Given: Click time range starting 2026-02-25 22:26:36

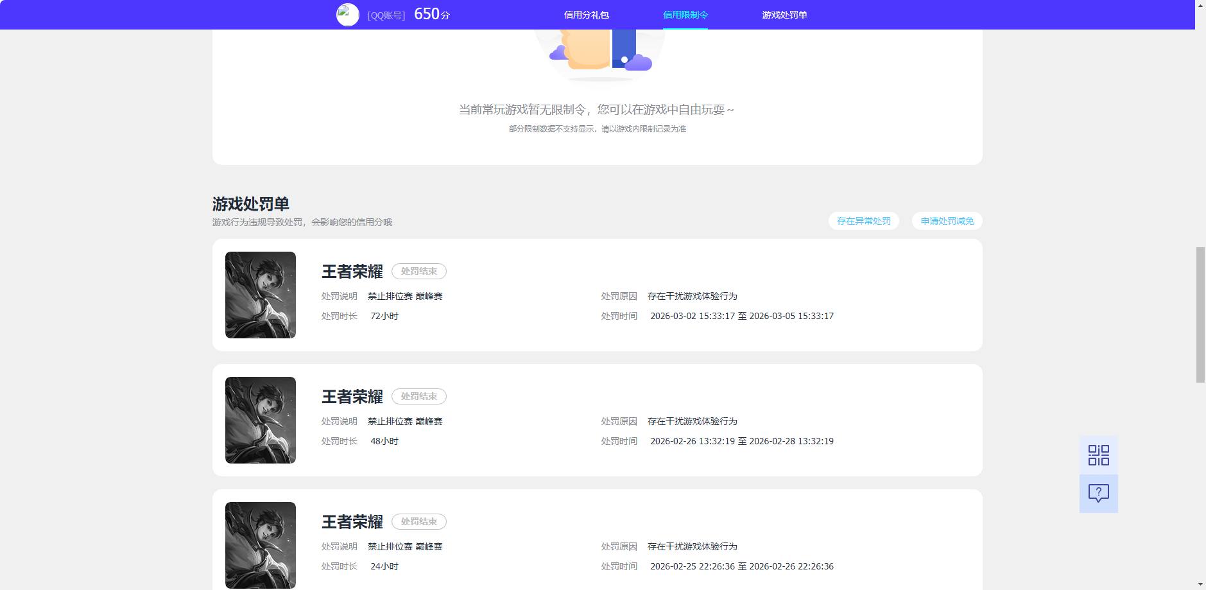Looking at the screenshot, I should (742, 566).
